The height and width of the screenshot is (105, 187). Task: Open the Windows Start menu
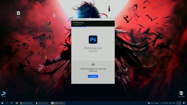click(2, 103)
